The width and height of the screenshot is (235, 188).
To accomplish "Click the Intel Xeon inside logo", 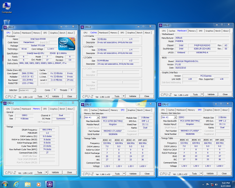I will pyautogui.click(x=66, y=43).
